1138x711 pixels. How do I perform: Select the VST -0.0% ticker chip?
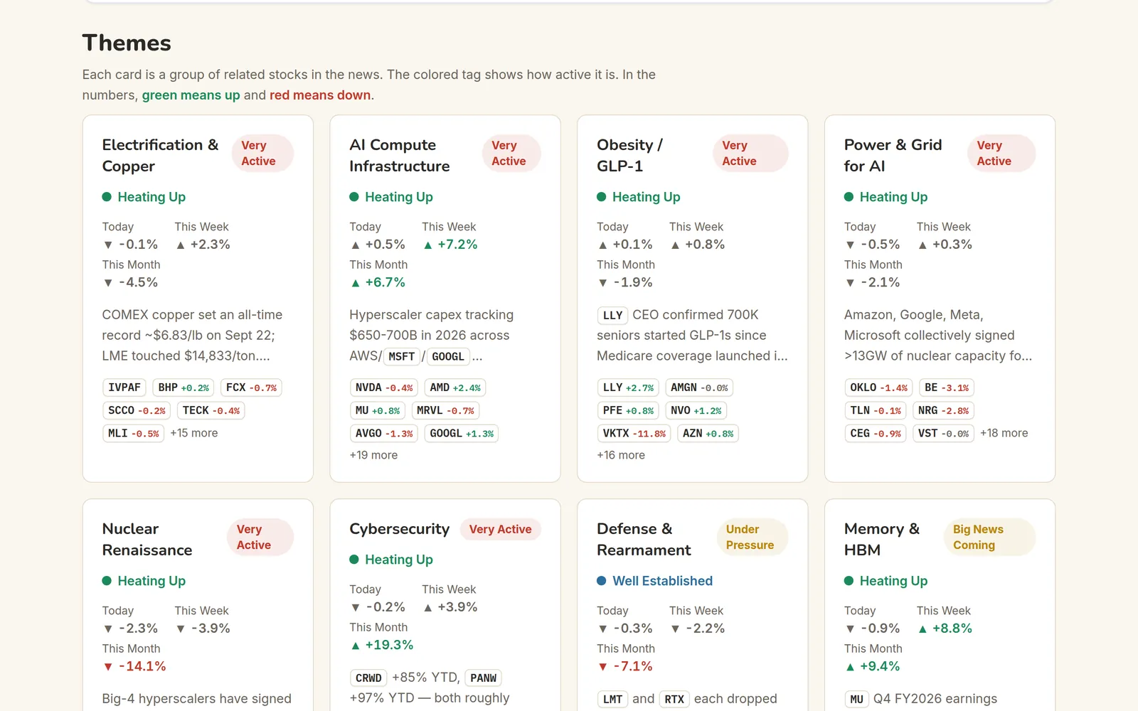coord(943,433)
